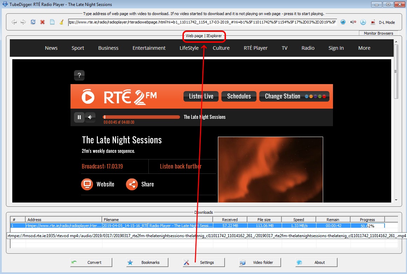407x274 pixels.
Task: Open the Sport section
Action: point(78,48)
